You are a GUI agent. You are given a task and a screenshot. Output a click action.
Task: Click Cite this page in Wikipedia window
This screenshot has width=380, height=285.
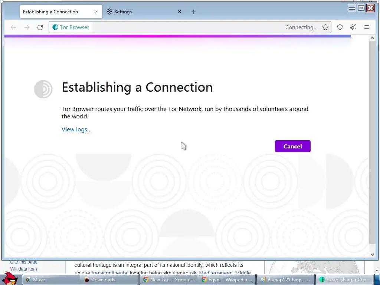click(x=24, y=262)
